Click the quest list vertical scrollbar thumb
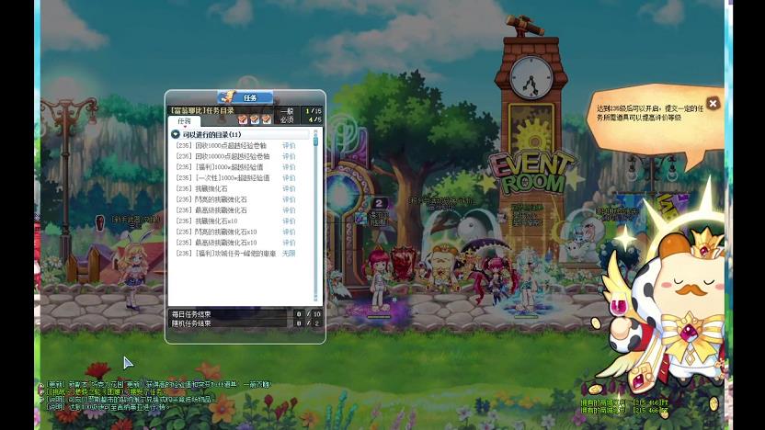765x430 pixels. (315, 141)
